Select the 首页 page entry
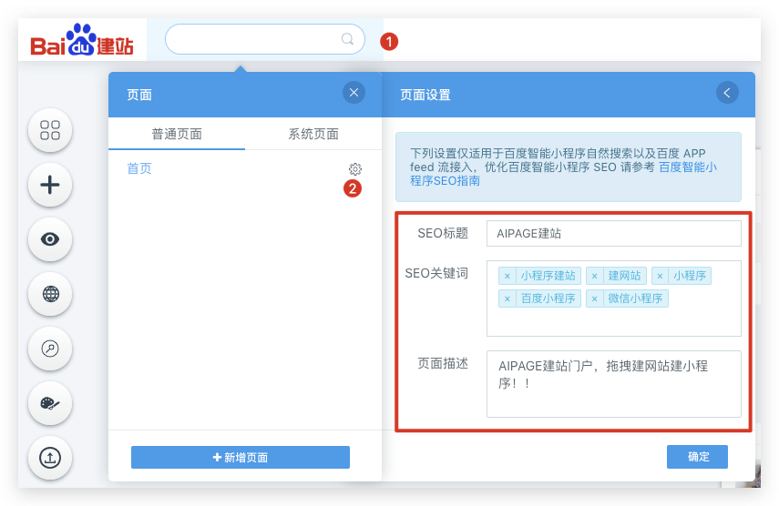Image resolution: width=779 pixels, height=506 pixels. point(139,168)
